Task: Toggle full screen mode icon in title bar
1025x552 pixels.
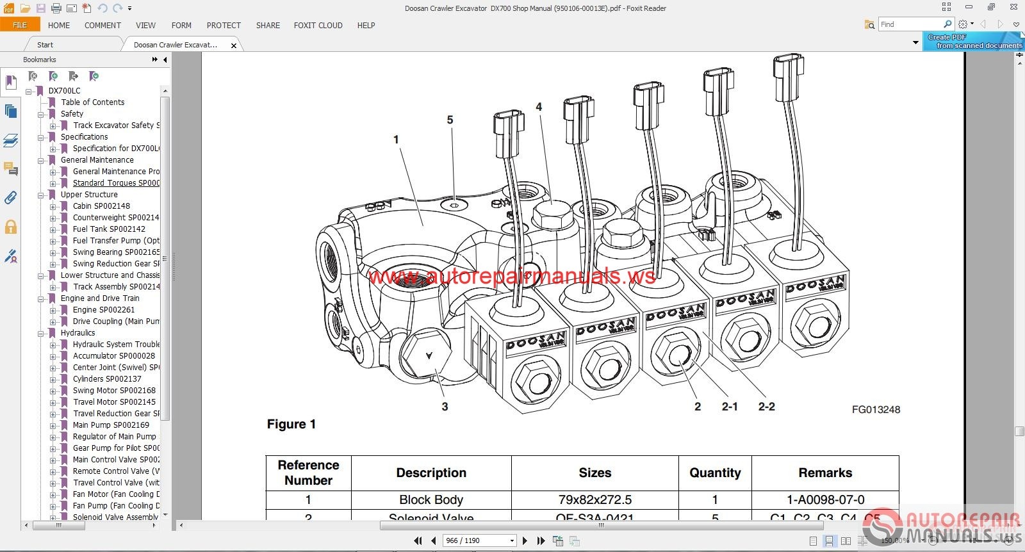Action: [946, 7]
